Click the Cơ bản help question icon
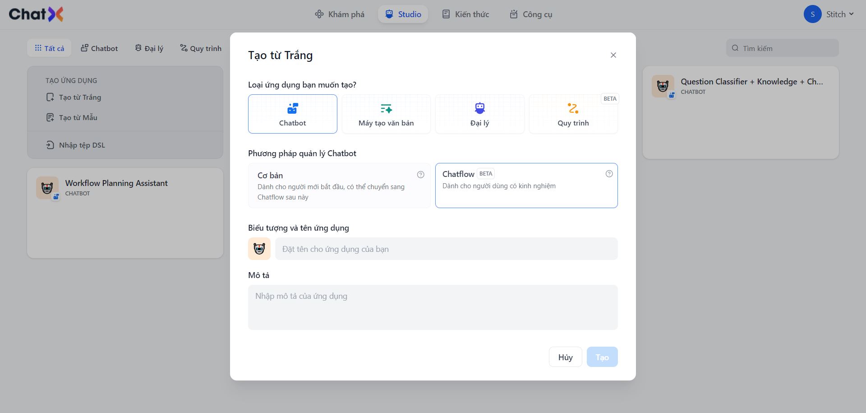Screen dimensions: 866x413 pos(421,175)
